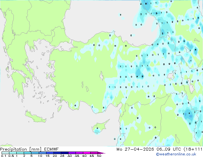
Task: Click the "30" legend scale label
Action: (69, 156)
